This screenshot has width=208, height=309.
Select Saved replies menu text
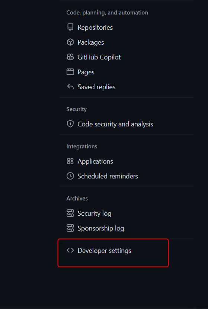point(96,87)
